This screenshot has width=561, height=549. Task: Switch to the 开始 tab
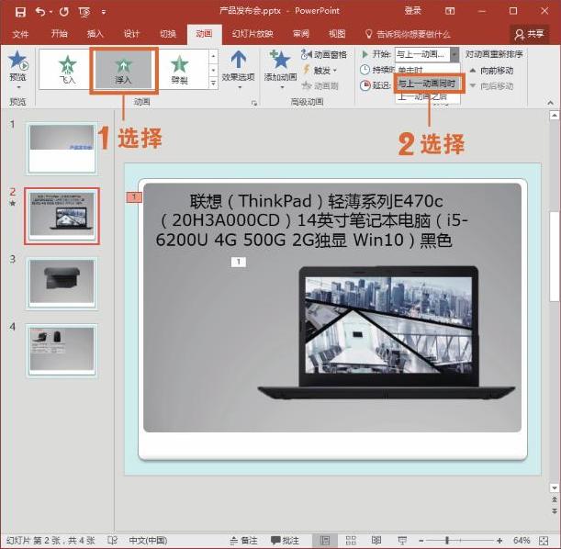(x=59, y=34)
